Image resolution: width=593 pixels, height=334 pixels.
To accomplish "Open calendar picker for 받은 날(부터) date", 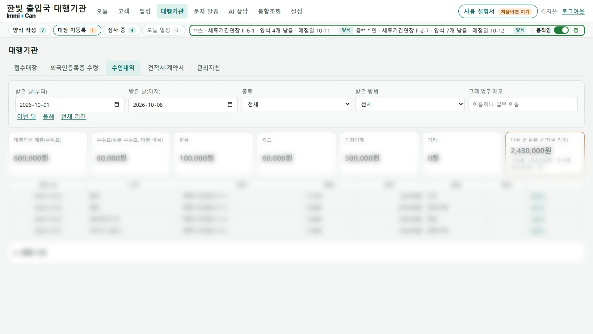I will pos(117,105).
